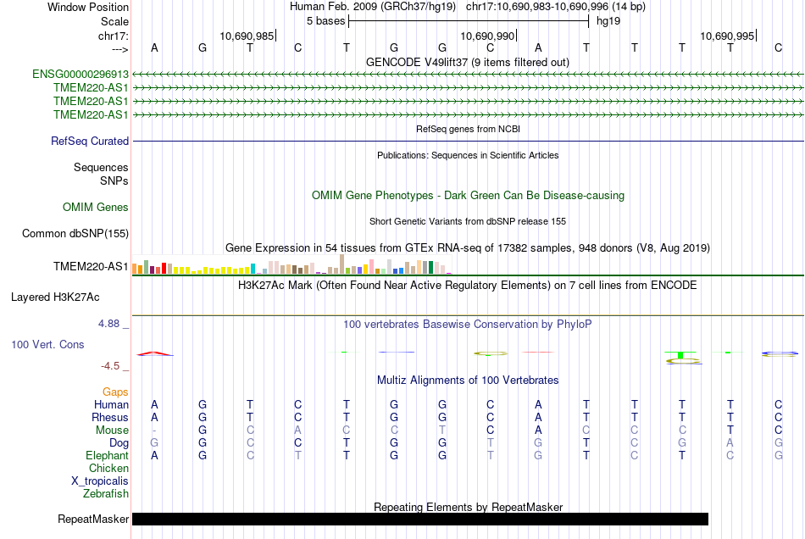Click the ENSG00000296913 gene label
The width and height of the screenshot is (805, 539).
80,75
